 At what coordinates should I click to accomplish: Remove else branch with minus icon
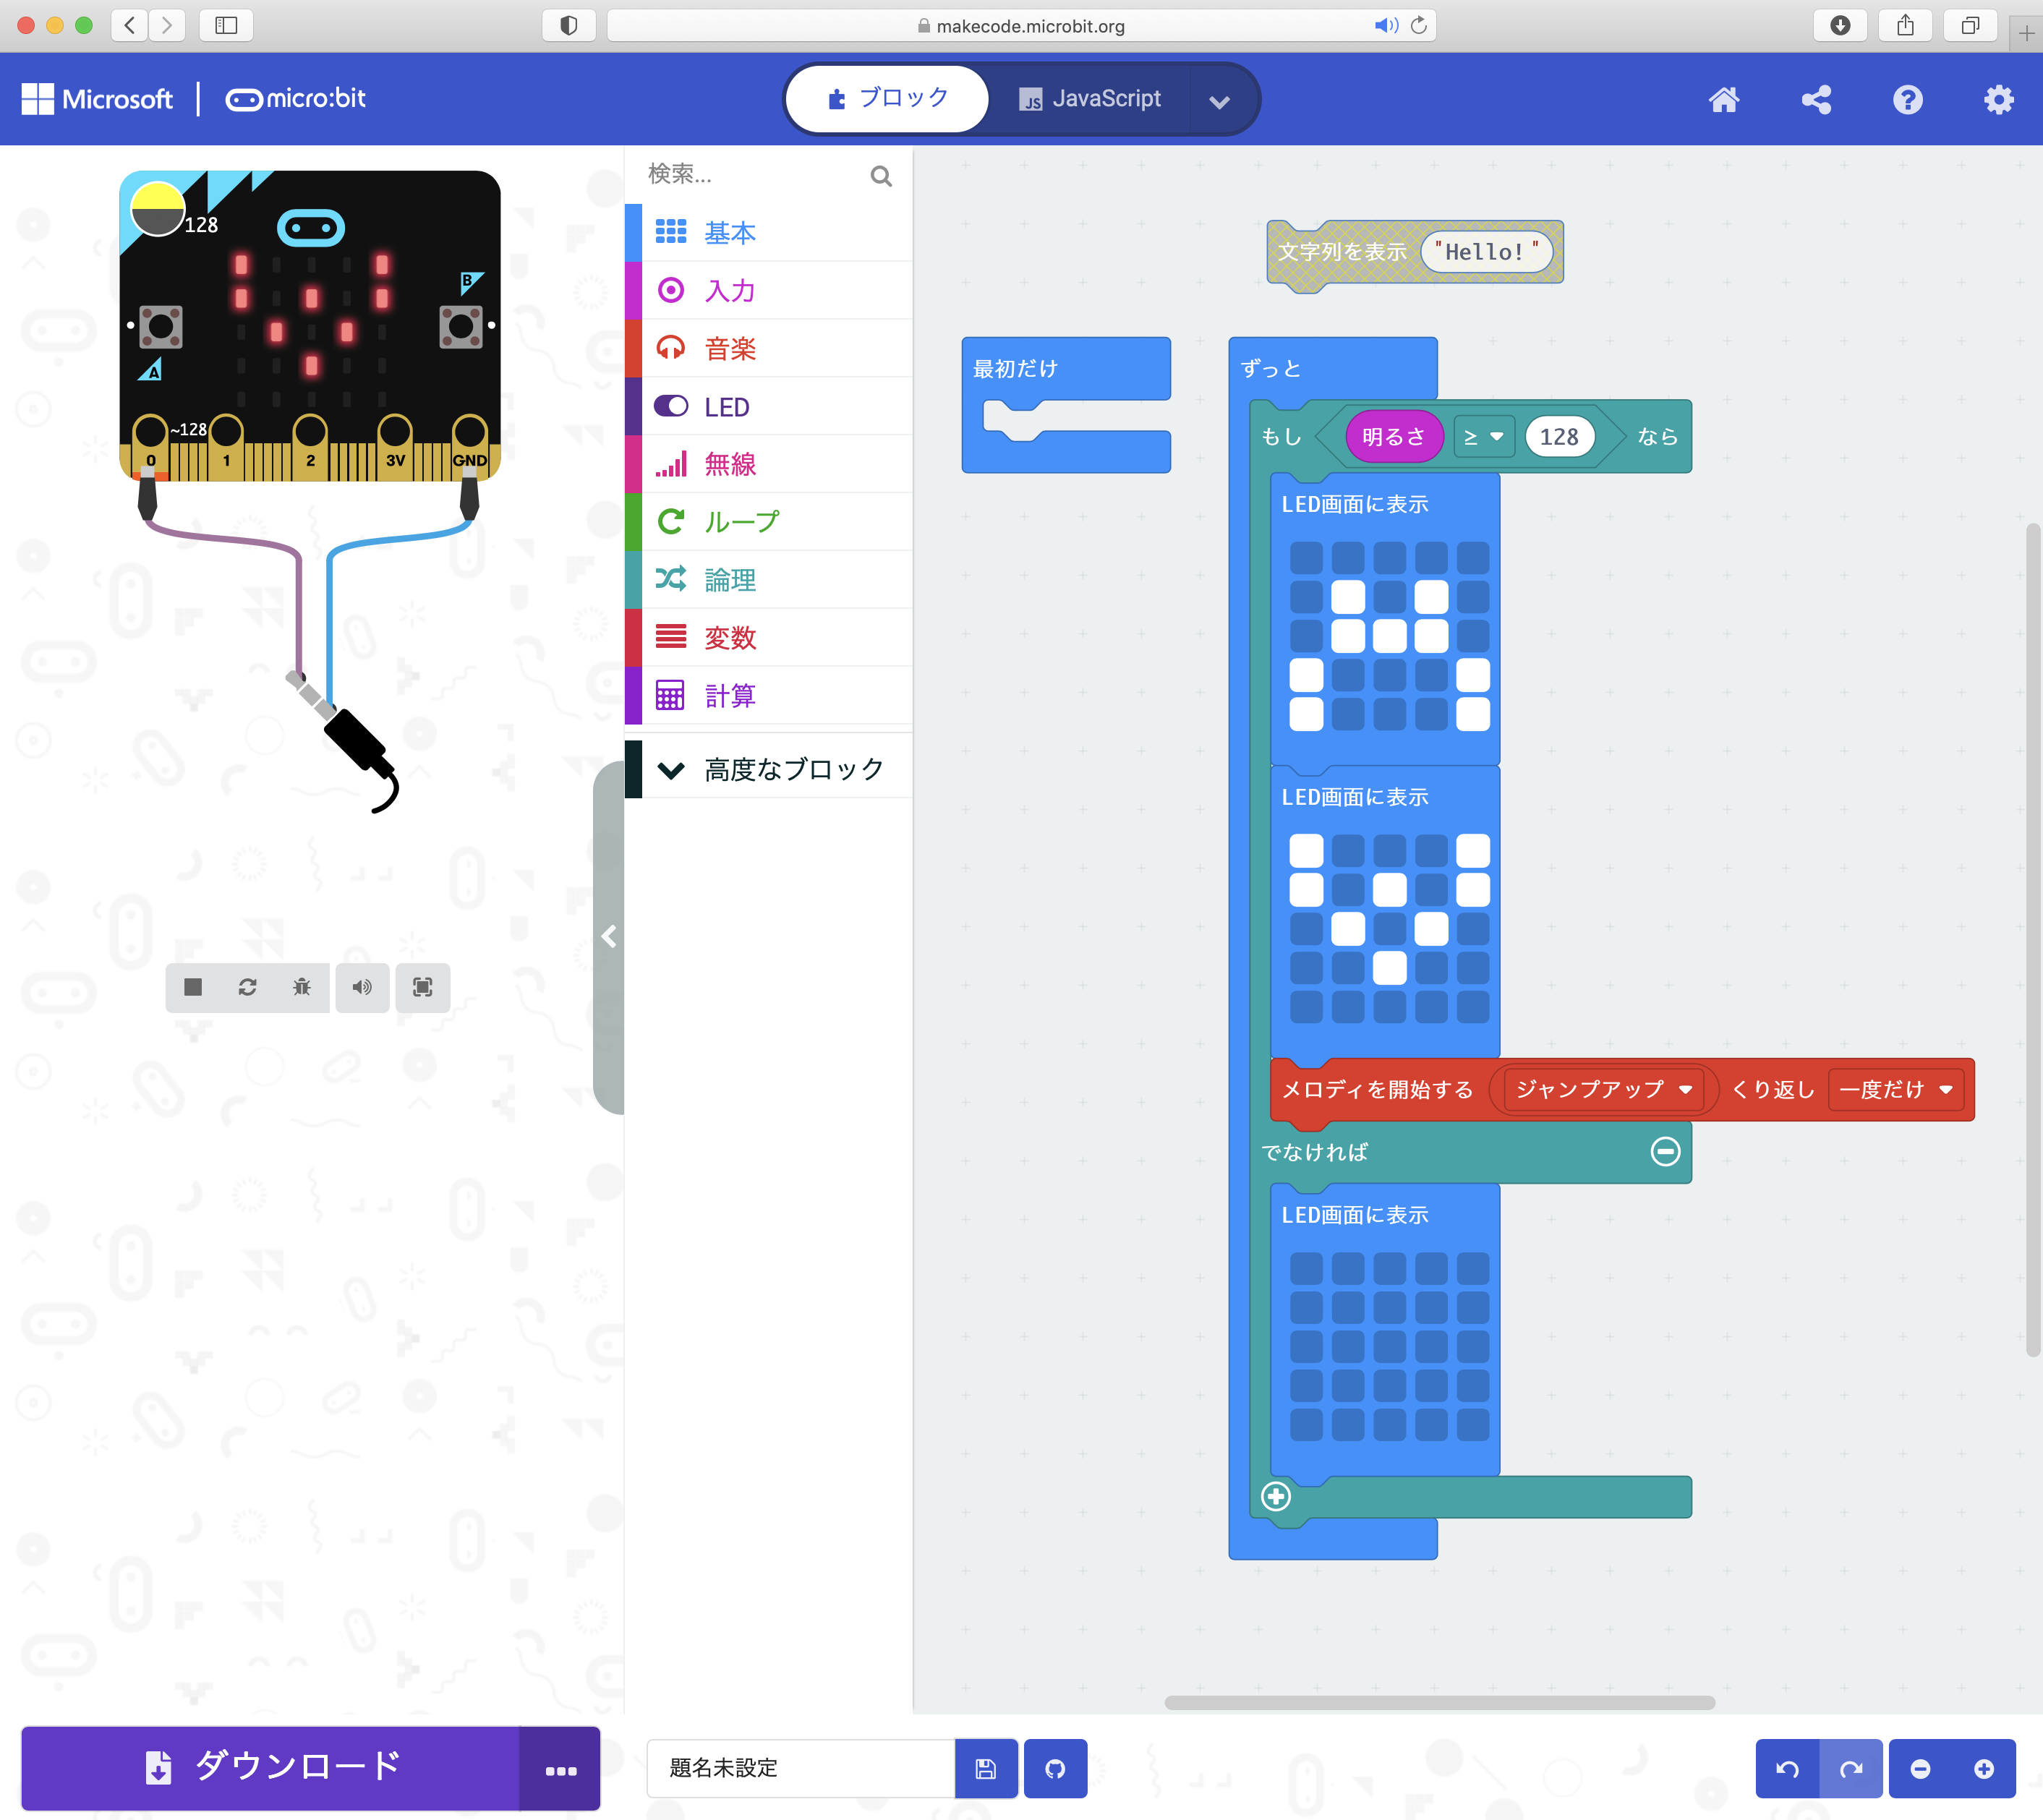click(1665, 1151)
